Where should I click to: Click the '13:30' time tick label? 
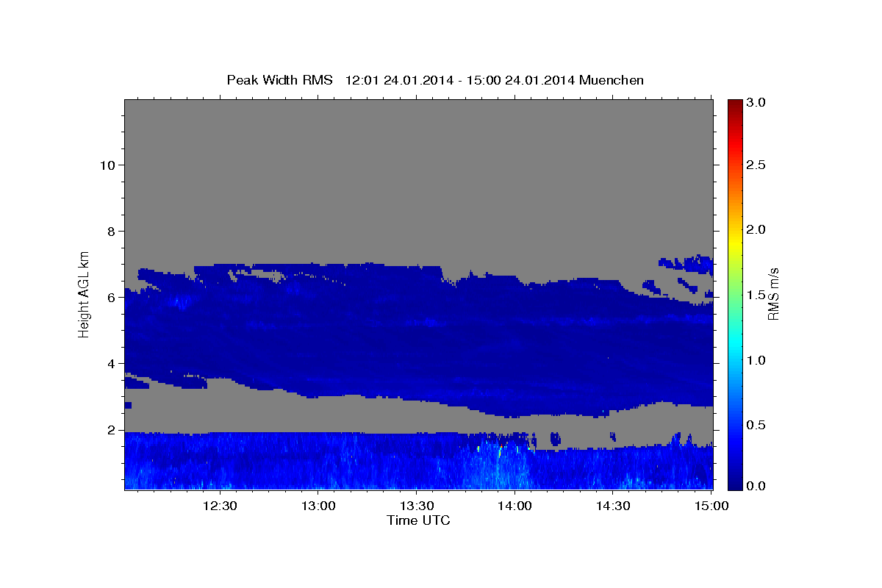(417, 506)
